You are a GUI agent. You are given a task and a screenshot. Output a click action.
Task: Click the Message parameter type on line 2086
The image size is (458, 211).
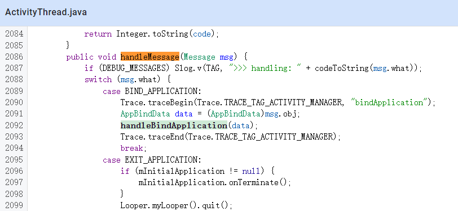[x=200, y=57]
